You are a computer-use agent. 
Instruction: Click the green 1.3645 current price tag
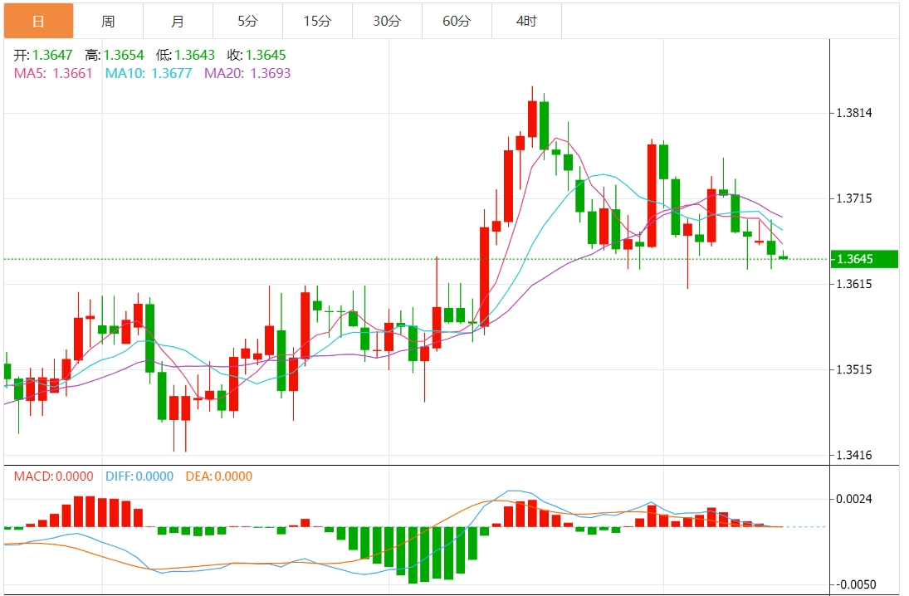[864, 259]
